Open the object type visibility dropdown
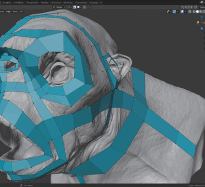 tap(168, 11)
